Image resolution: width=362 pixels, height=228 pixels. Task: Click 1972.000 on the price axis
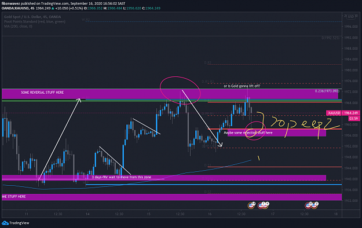click(351, 92)
